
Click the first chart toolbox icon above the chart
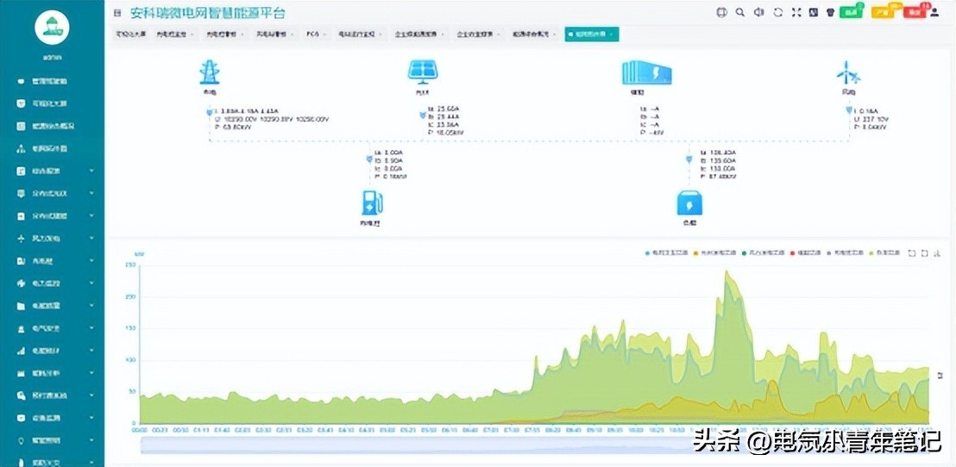911,252
